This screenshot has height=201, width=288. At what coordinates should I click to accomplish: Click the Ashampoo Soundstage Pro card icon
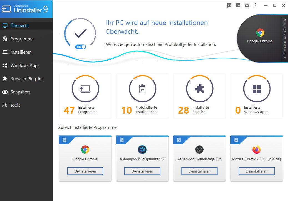pos(199,150)
